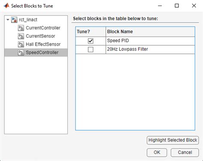Screen dimensions: 203x161
Task: Click the CurrentController subsystem icon
Action: [x=21, y=28]
